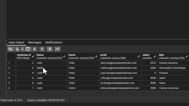Select row number 5 header

(x=11, y=83)
